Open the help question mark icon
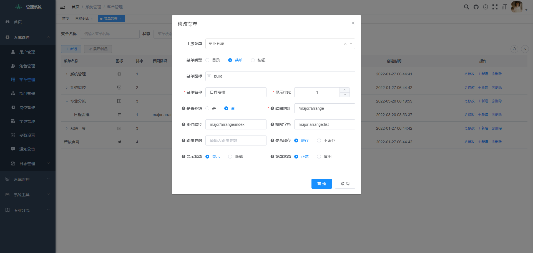533x253 pixels. point(486,7)
